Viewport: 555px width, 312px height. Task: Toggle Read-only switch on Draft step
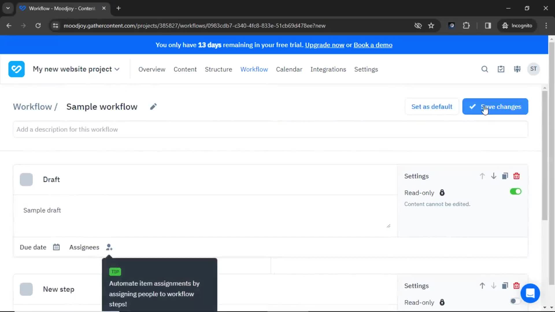pos(515,192)
